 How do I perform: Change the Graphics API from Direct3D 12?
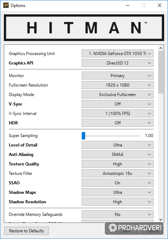pos(117,63)
